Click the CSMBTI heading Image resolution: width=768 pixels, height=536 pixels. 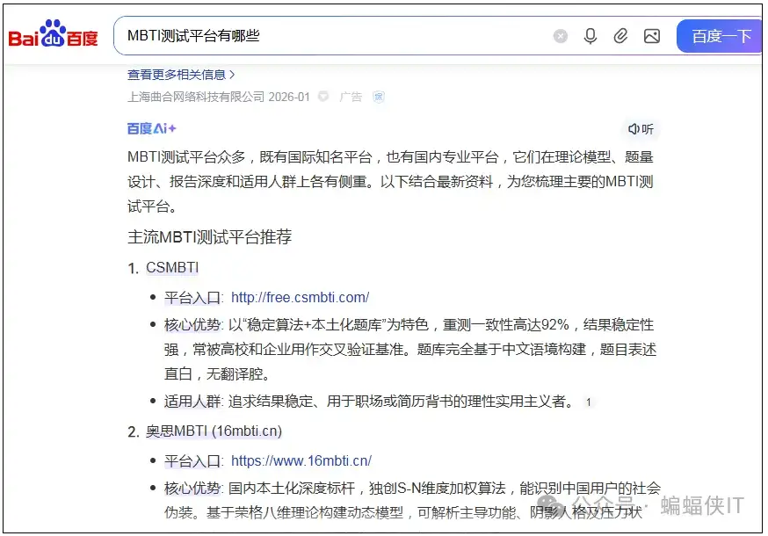172,267
